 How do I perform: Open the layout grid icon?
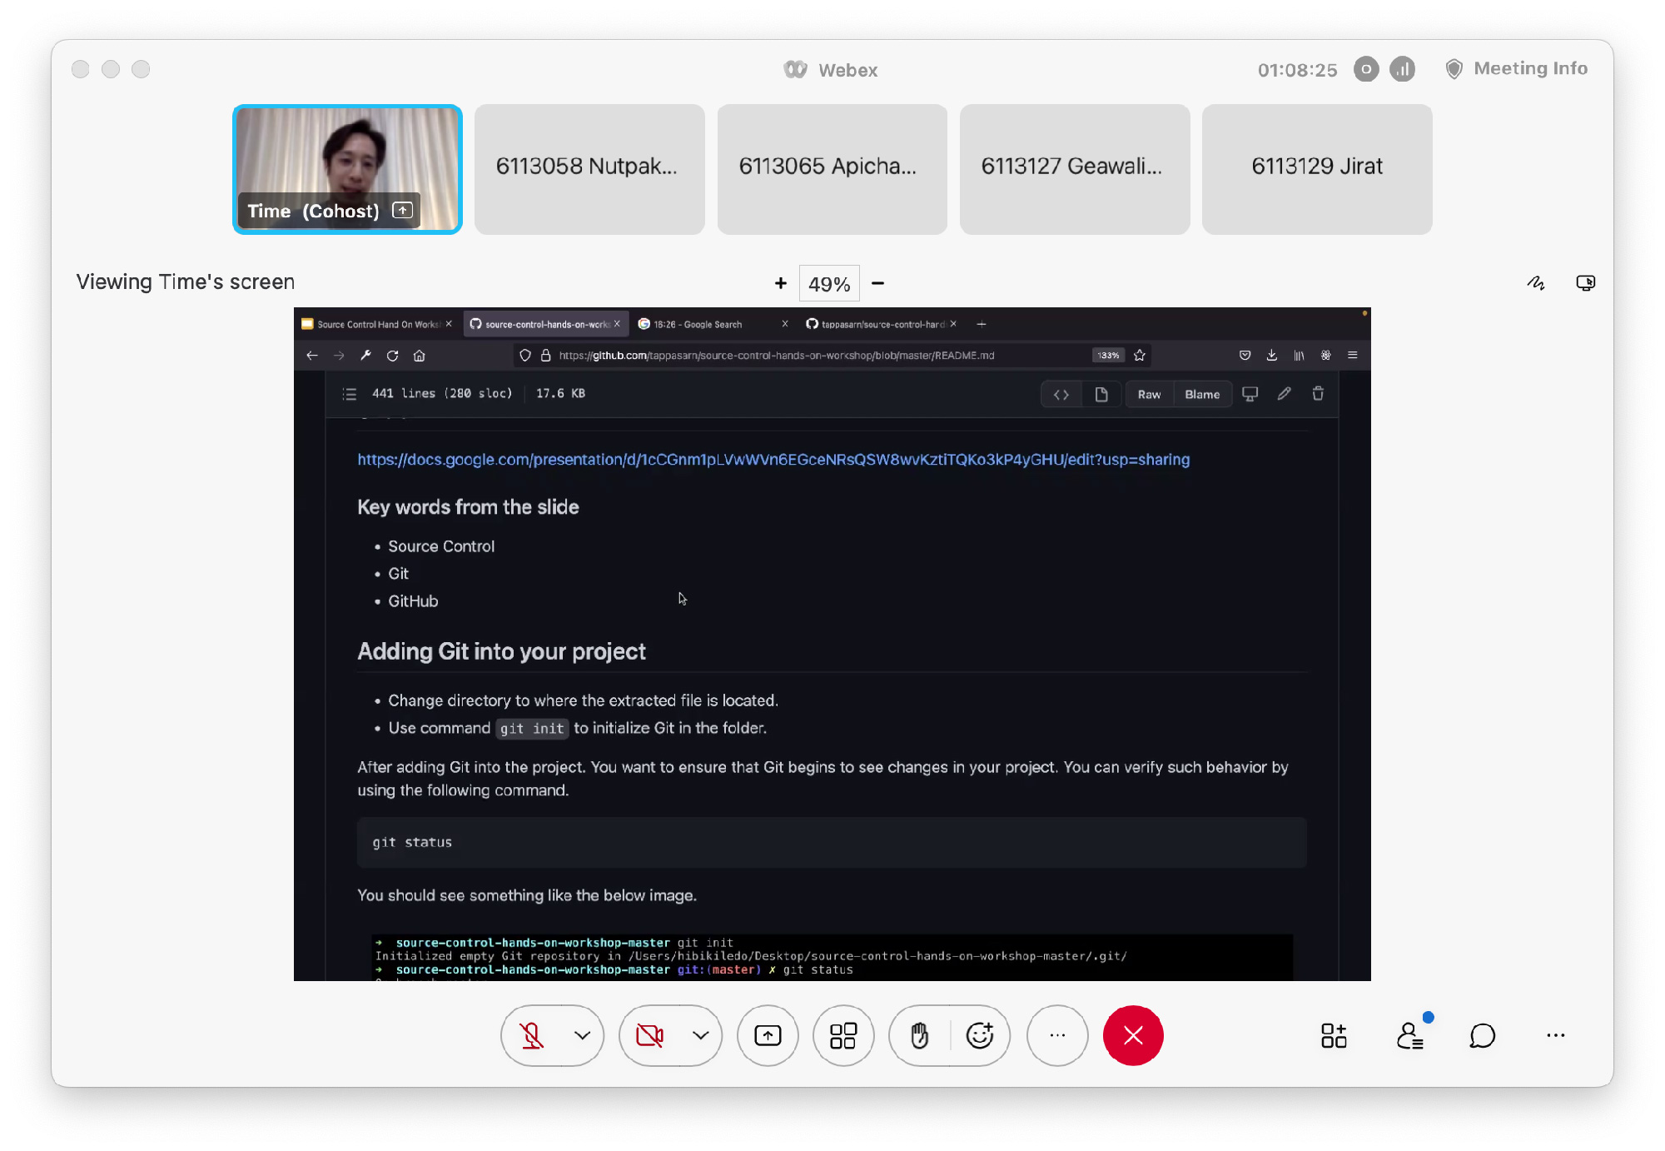click(843, 1035)
